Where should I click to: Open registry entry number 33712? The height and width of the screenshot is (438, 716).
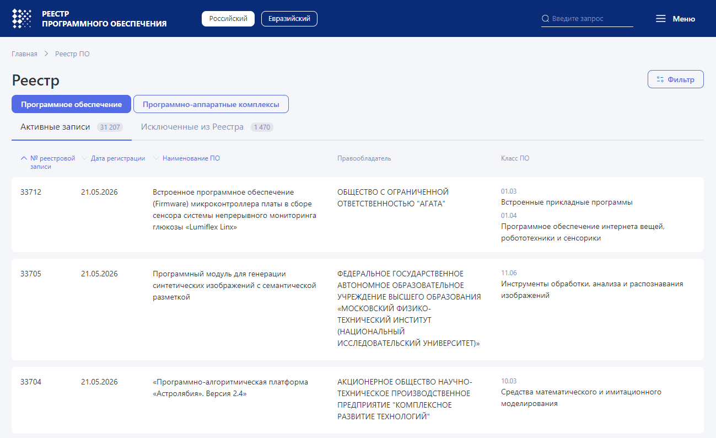tap(31, 193)
